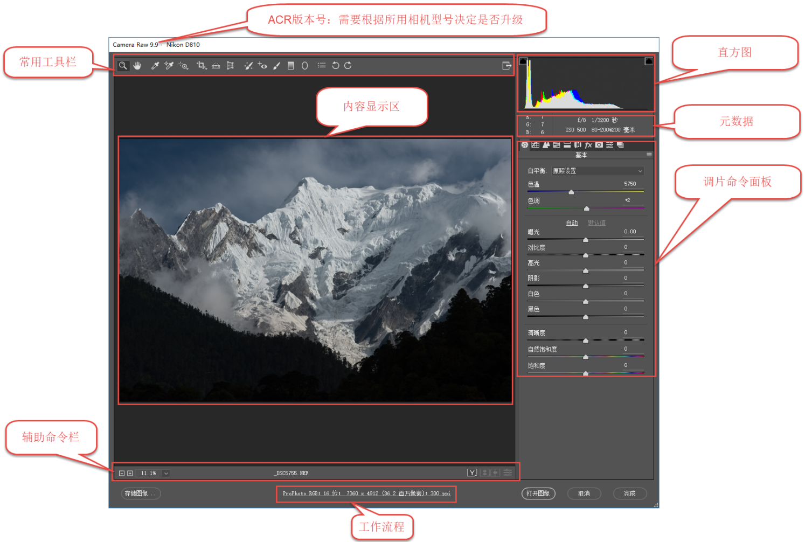
Task: Click the zoom out minus button
Action: 122,473
